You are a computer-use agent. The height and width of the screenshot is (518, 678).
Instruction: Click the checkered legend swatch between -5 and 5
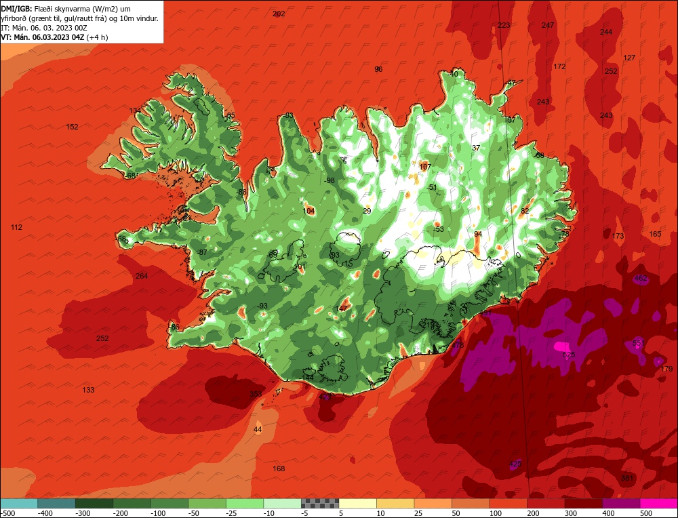coord(320,504)
